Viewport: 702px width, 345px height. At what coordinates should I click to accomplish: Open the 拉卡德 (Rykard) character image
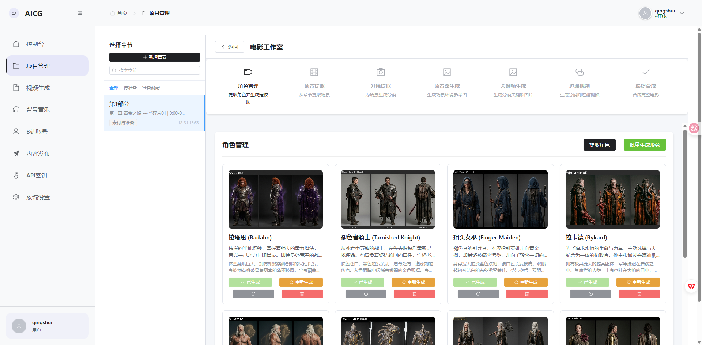coord(613,199)
